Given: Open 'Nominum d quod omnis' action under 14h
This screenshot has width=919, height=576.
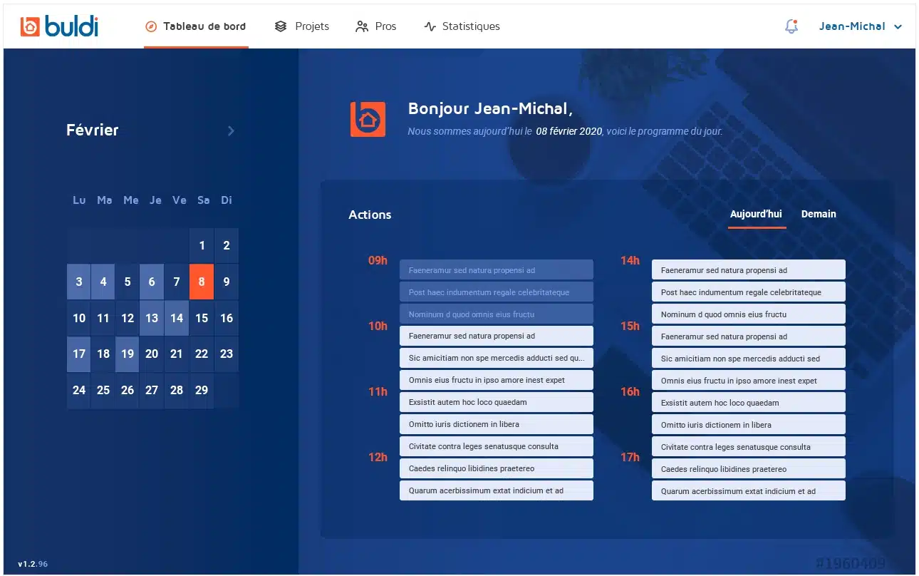Looking at the screenshot, I should pyautogui.click(x=749, y=314).
